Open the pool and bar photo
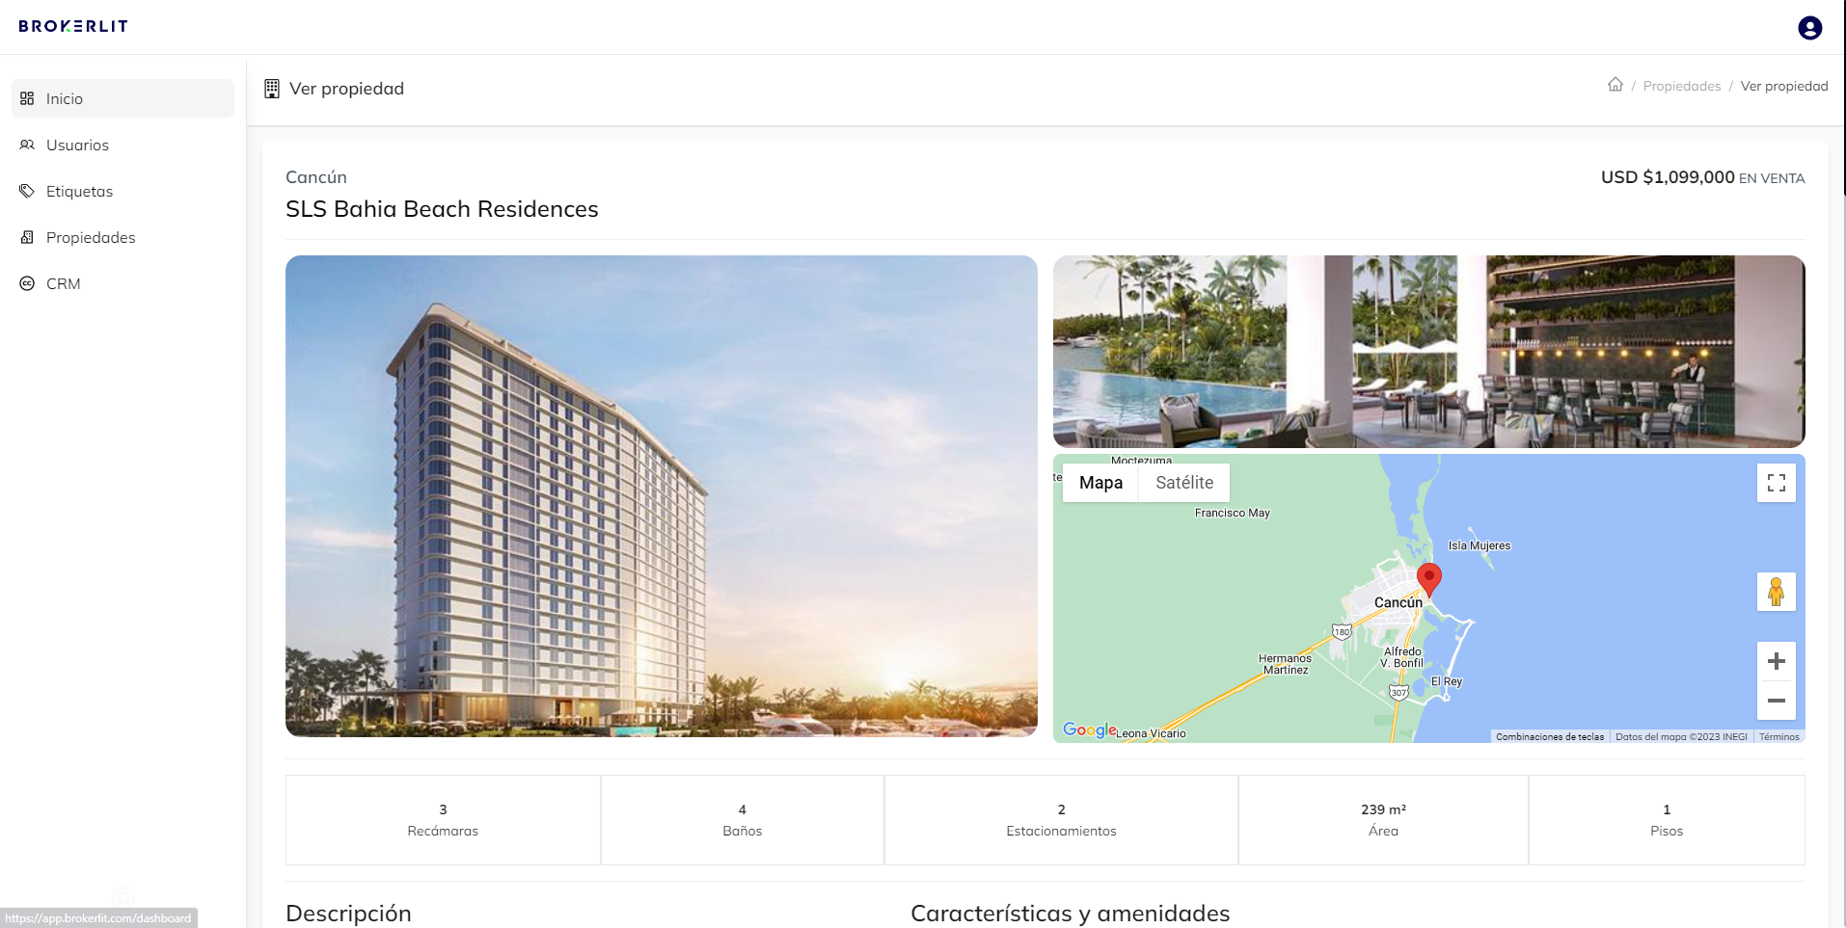1846x928 pixels. coord(1429,352)
